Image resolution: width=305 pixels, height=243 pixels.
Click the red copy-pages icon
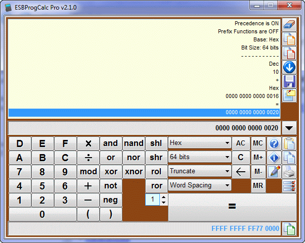pyautogui.click(x=289, y=53)
